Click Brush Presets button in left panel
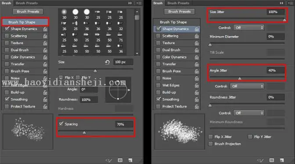The image size is (295, 164). tap(28, 12)
